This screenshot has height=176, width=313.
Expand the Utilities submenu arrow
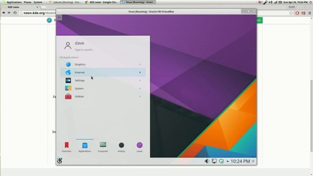pyautogui.click(x=140, y=96)
